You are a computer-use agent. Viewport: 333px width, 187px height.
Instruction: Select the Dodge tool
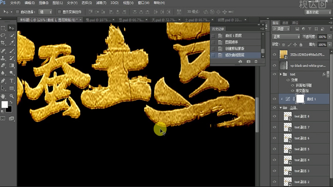click(x=12, y=73)
